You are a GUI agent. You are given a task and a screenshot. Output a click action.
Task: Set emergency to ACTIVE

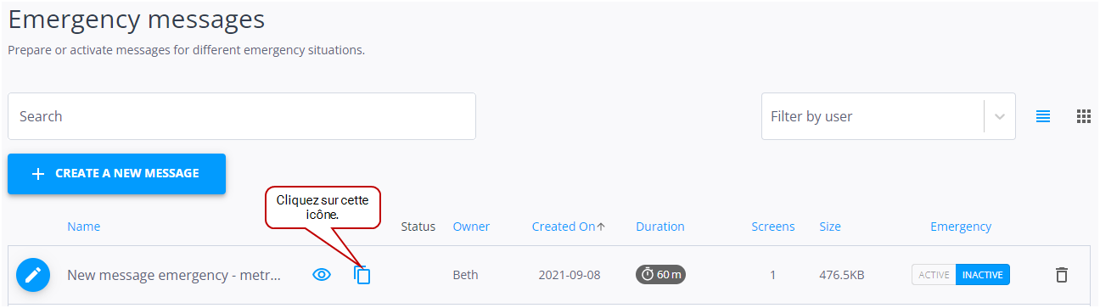[x=934, y=275]
